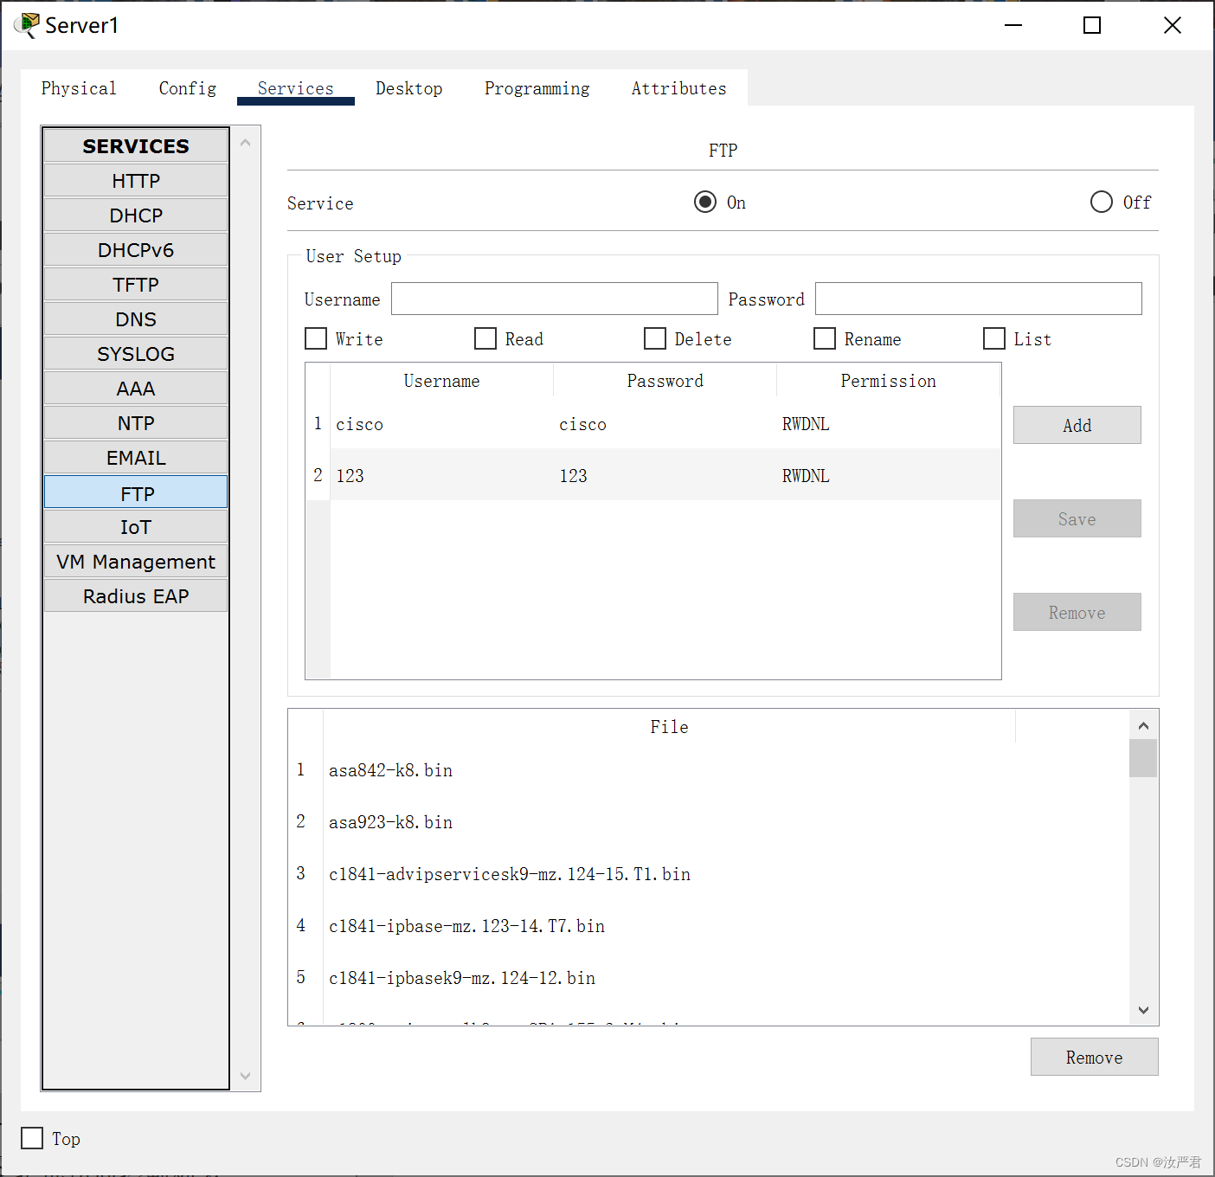Toggle the Top checkbox at bottom
The image size is (1215, 1177).
pos(32,1138)
